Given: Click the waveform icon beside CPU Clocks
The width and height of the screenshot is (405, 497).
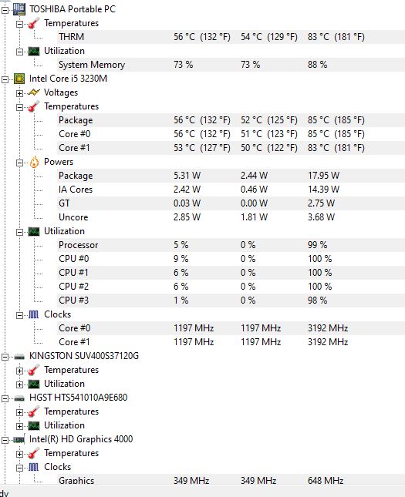Looking at the screenshot, I should coord(34,314).
